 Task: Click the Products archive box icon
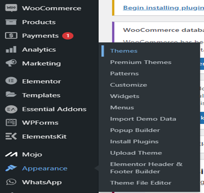pyautogui.click(x=11, y=22)
